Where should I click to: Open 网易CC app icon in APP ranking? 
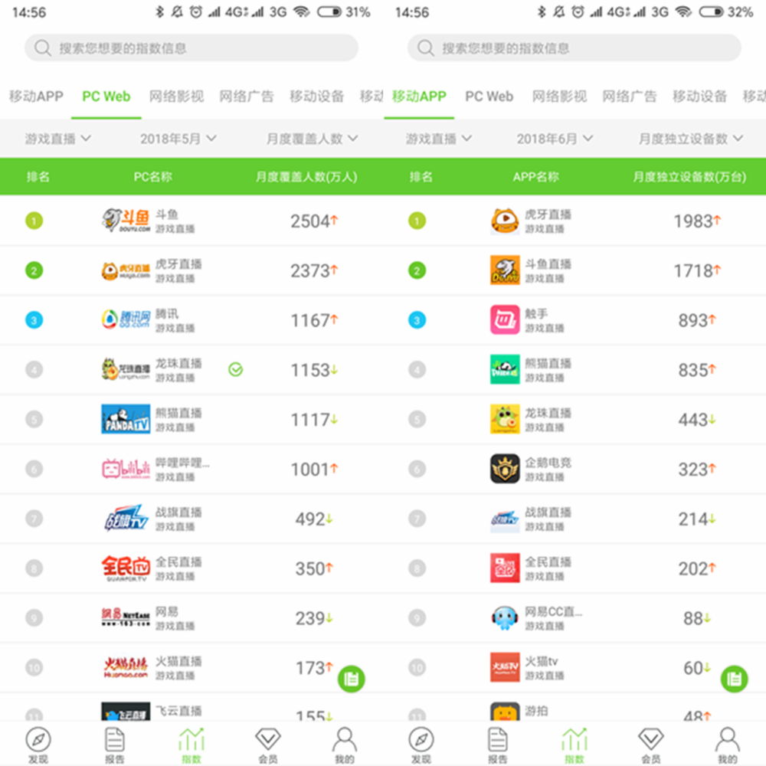pos(505,617)
